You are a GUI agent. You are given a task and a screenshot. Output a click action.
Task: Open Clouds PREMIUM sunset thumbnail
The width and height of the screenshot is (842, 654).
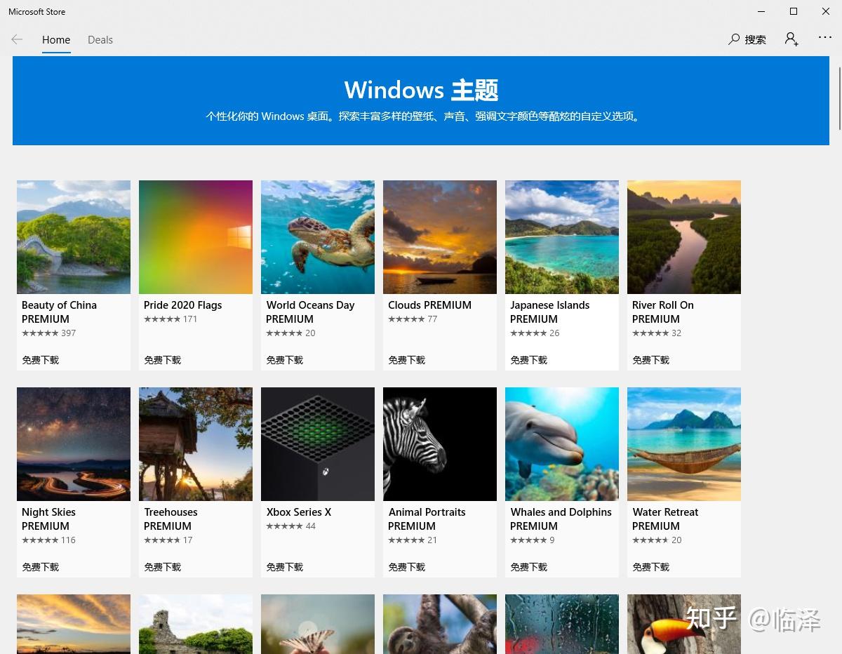pos(440,237)
